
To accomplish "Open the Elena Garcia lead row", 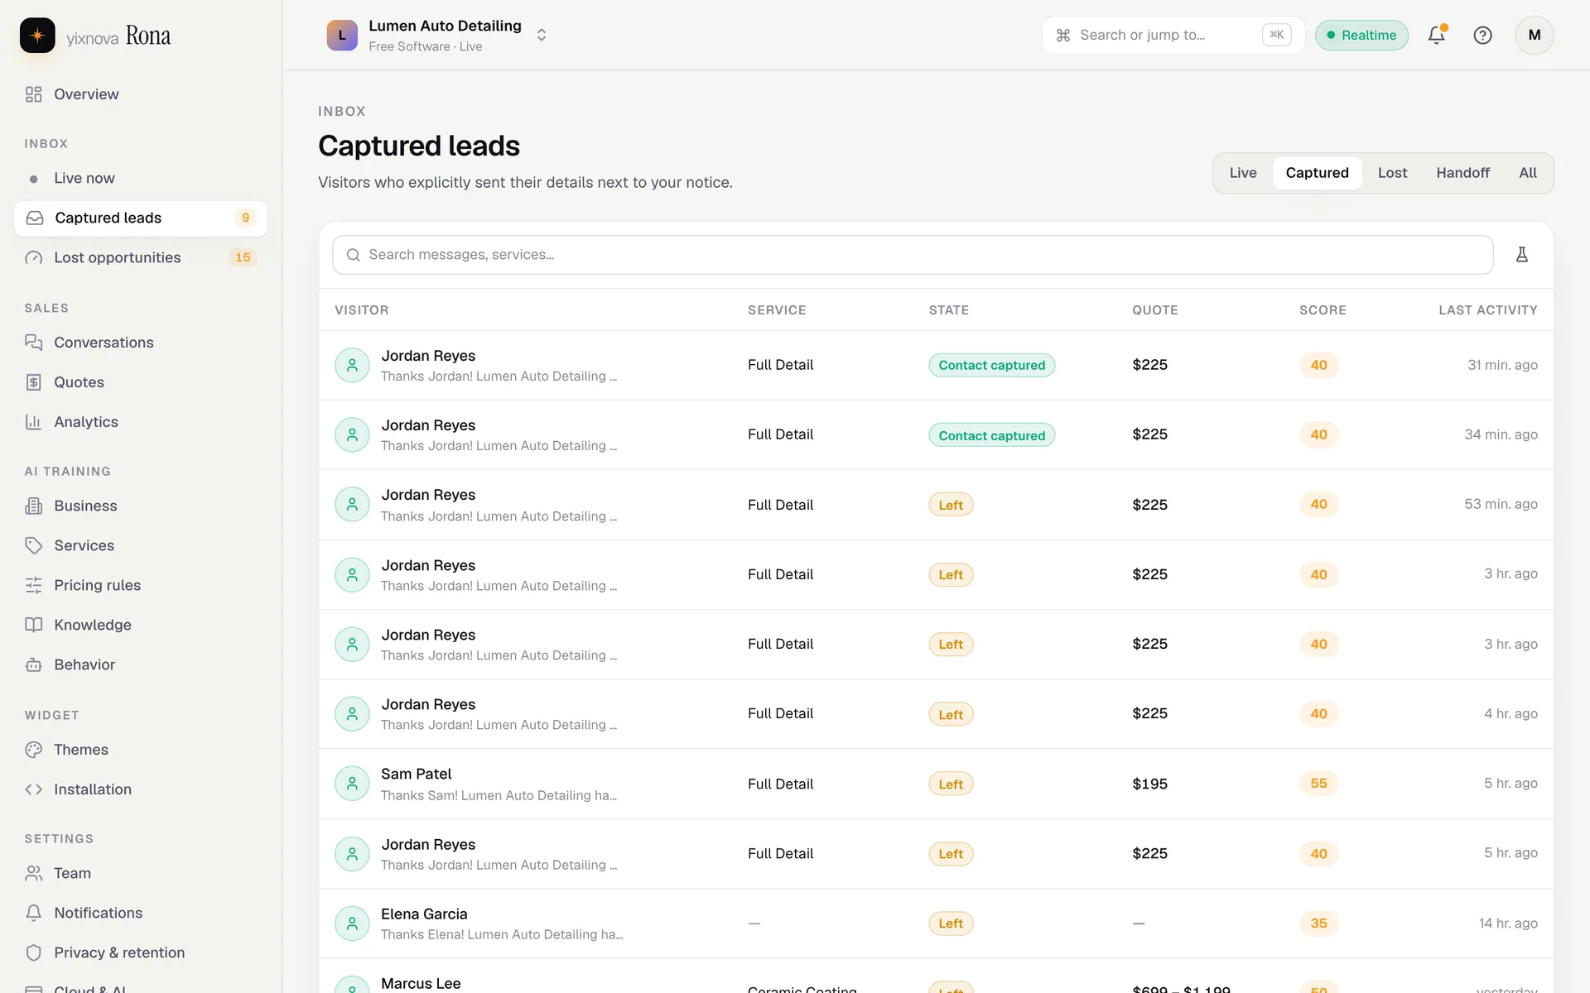I will tap(936, 923).
